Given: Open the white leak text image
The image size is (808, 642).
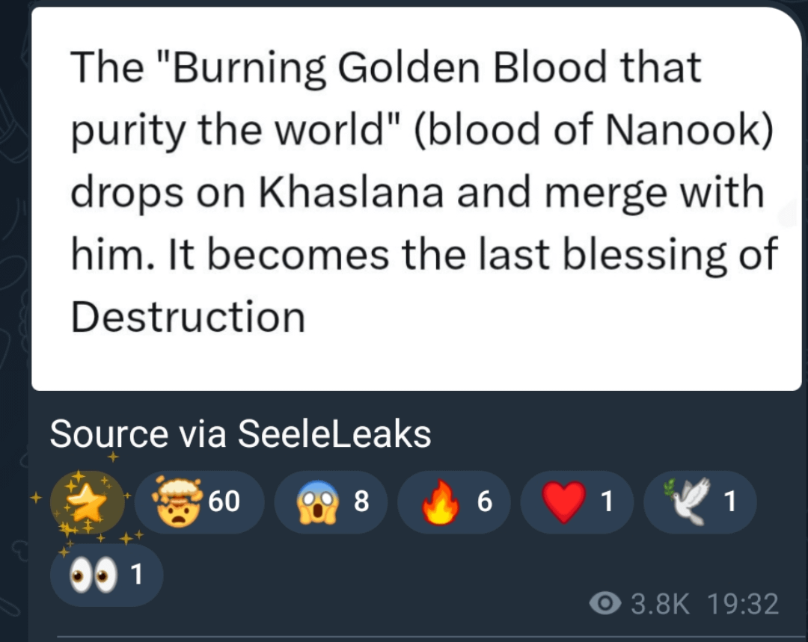Looking at the screenshot, I should tap(416, 199).
